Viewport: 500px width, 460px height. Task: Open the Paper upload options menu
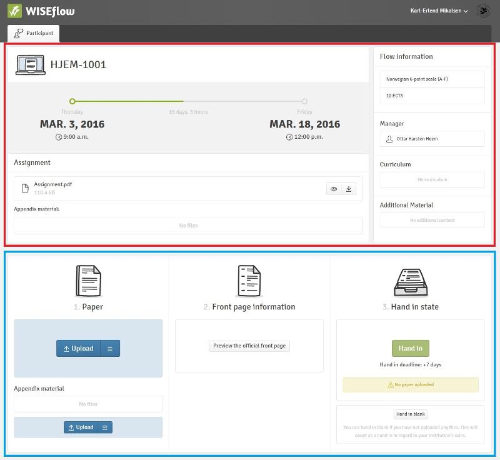109,349
